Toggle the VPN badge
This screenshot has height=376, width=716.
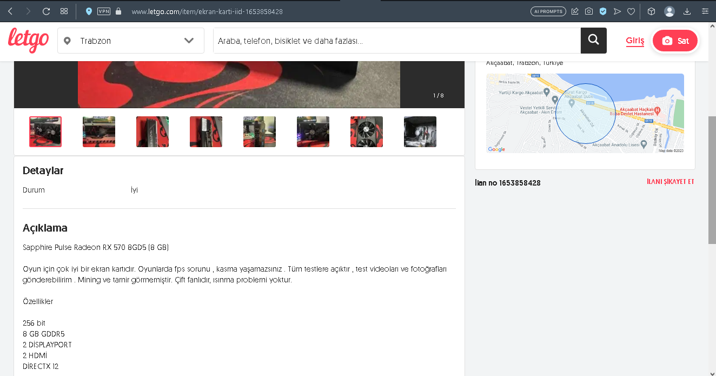click(103, 11)
